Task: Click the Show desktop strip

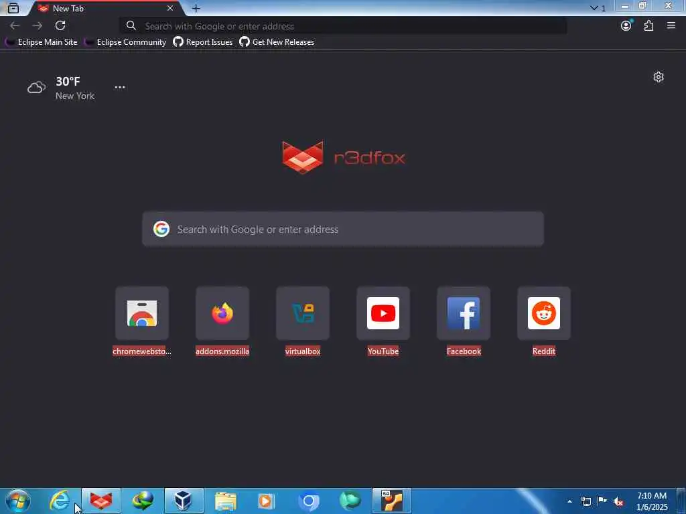Action: (x=681, y=501)
